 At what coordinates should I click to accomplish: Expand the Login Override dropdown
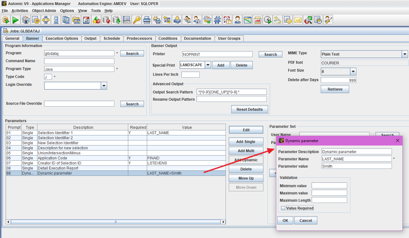[x=104, y=86]
